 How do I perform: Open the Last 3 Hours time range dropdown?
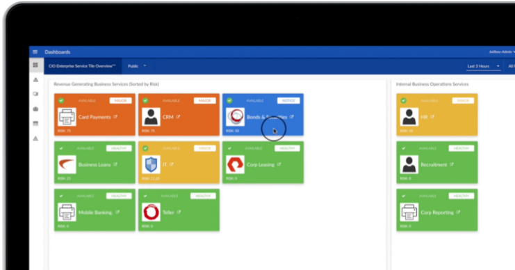(484, 66)
